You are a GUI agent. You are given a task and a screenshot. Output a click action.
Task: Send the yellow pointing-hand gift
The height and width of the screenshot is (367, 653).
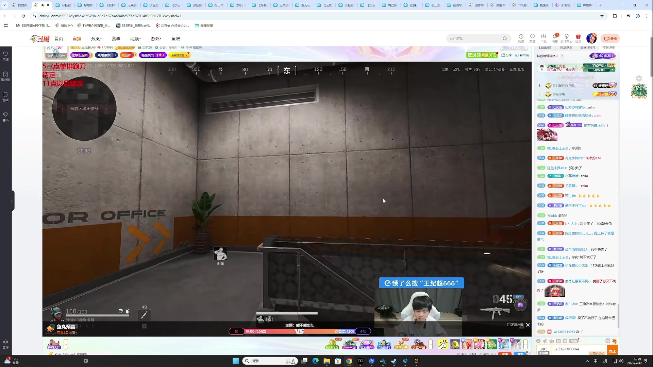(442, 344)
